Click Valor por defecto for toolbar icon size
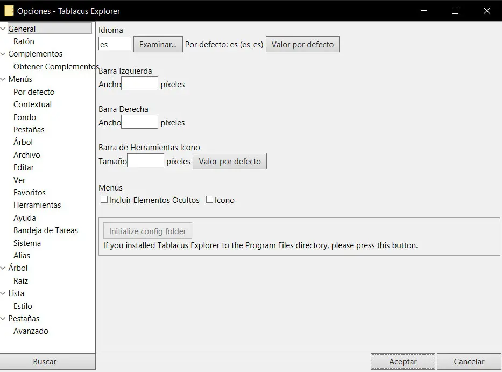Screen dimensions: 502x372 230,161
